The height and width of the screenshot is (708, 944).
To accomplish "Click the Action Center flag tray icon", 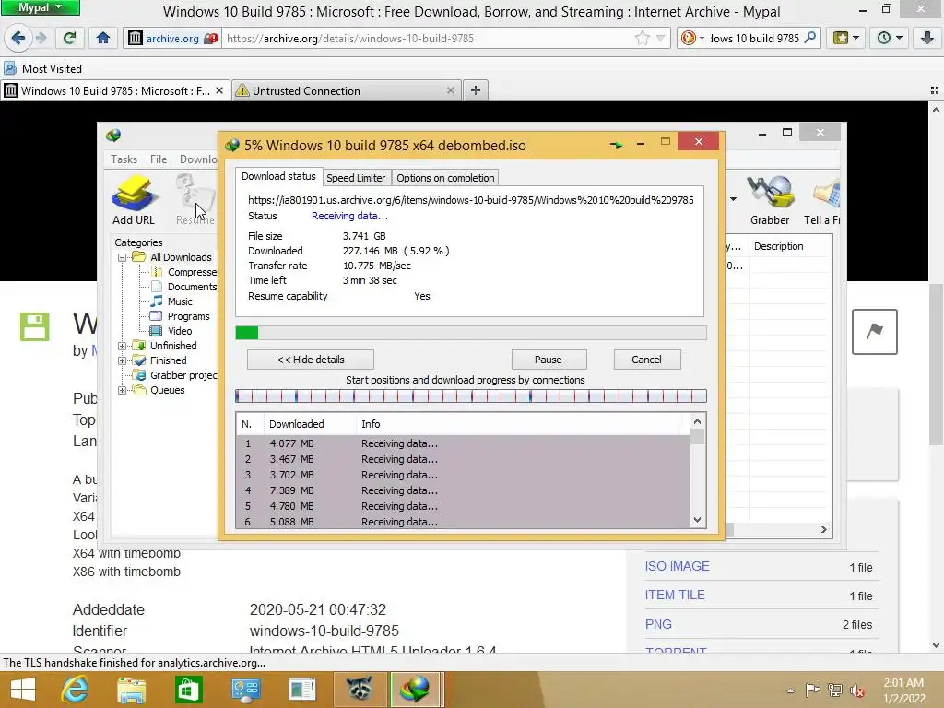I will pyautogui.click(x=812, y=690).
